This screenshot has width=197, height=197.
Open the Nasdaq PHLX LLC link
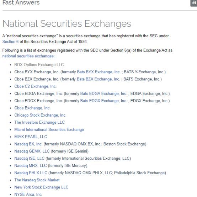31,173
